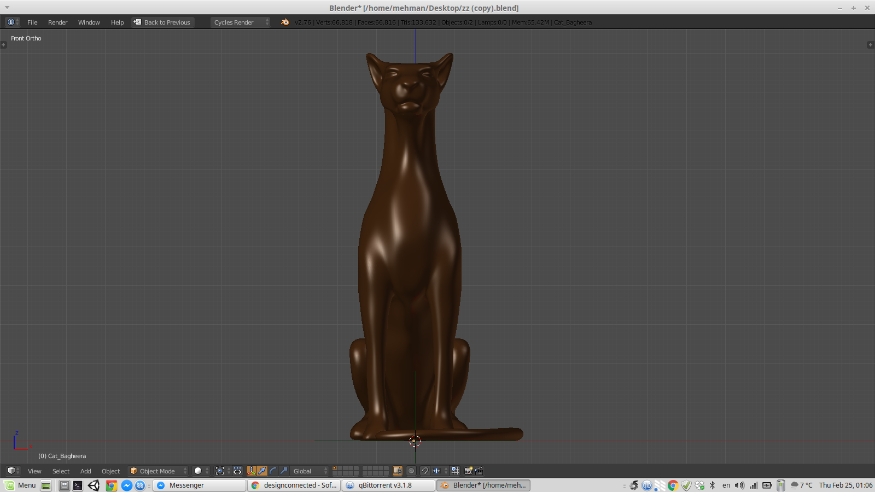Select the scale manipulator icon

[x=283, y=471]
